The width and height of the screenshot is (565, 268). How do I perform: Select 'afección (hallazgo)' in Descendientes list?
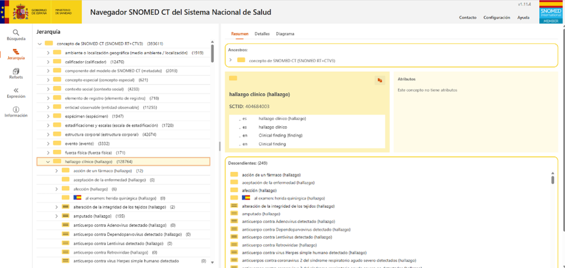[x=259, y=190]
